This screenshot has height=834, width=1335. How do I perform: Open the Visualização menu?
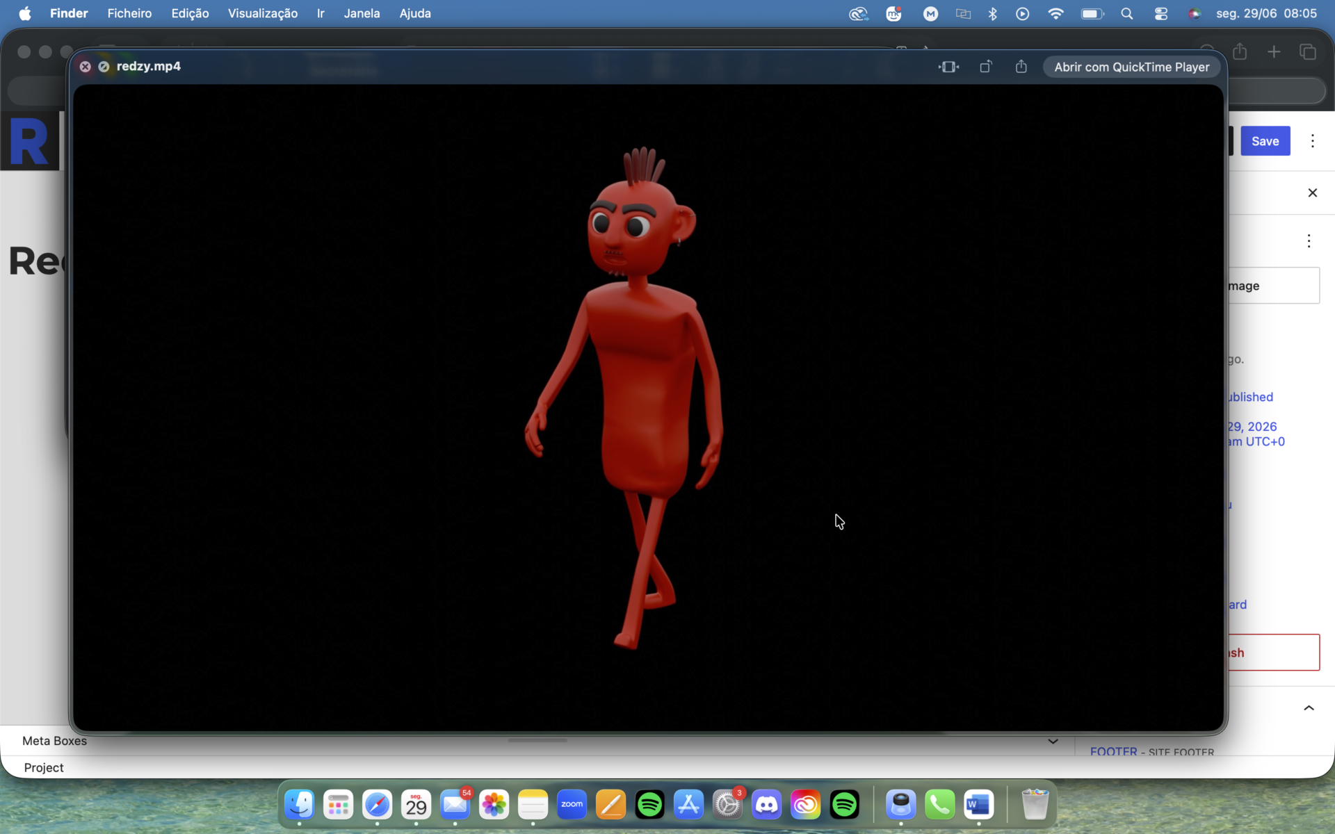tap(262, 13)
